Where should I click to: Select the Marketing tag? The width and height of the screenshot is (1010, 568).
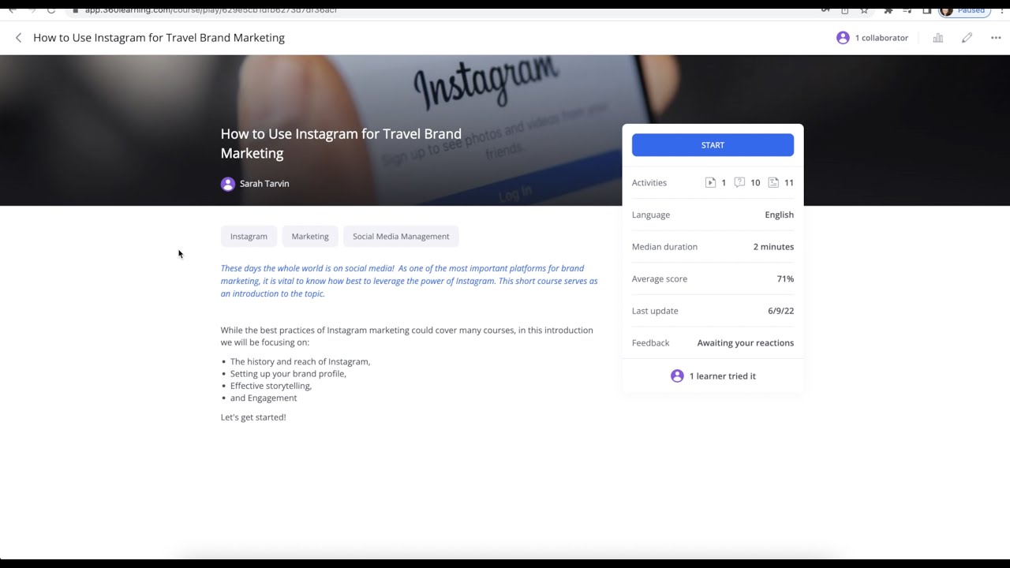pos(310,237)
